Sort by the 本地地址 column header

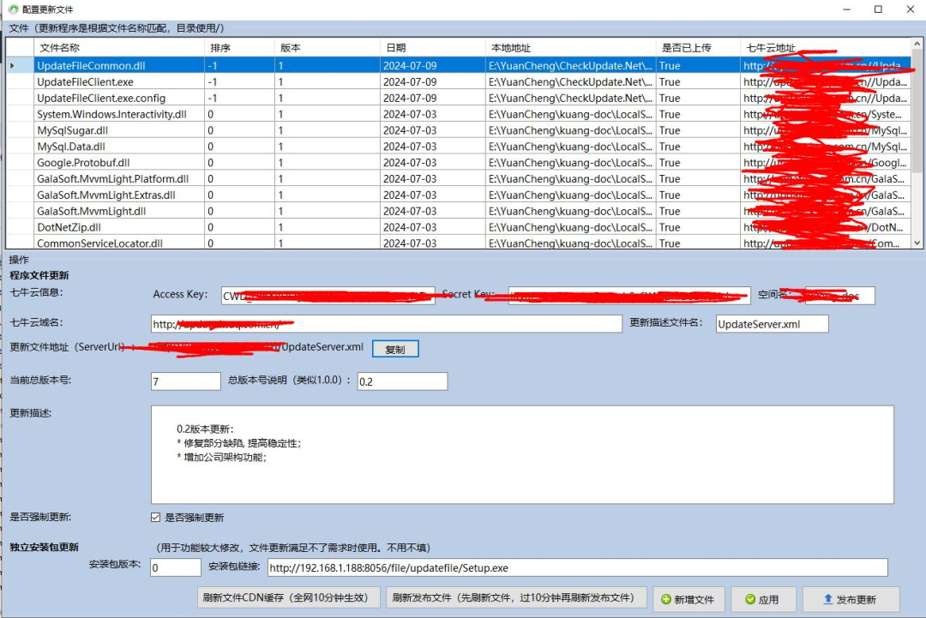click(x=570, y=48)
